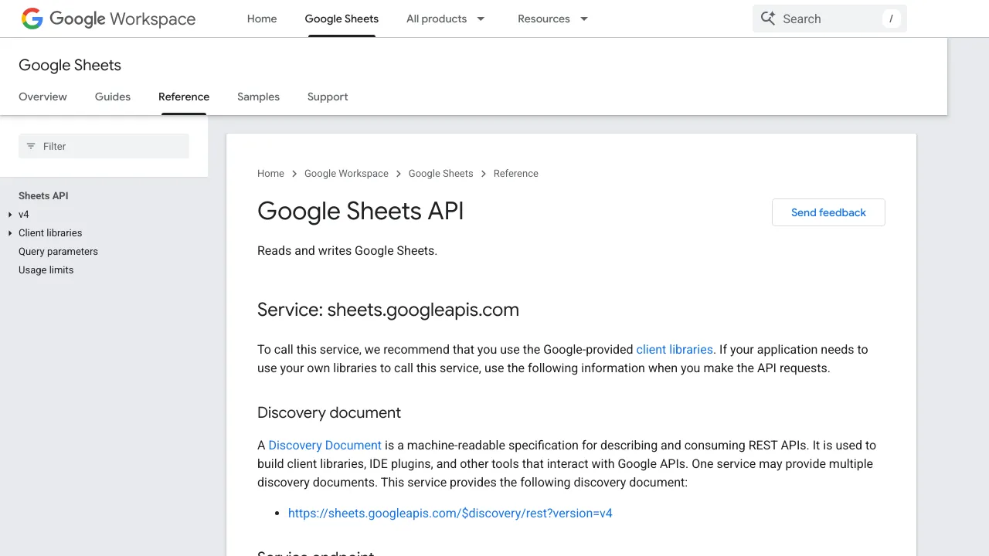This screenshot has height=556, width=989.
Task: Click the Google Sheets page title
Action: 70,66
